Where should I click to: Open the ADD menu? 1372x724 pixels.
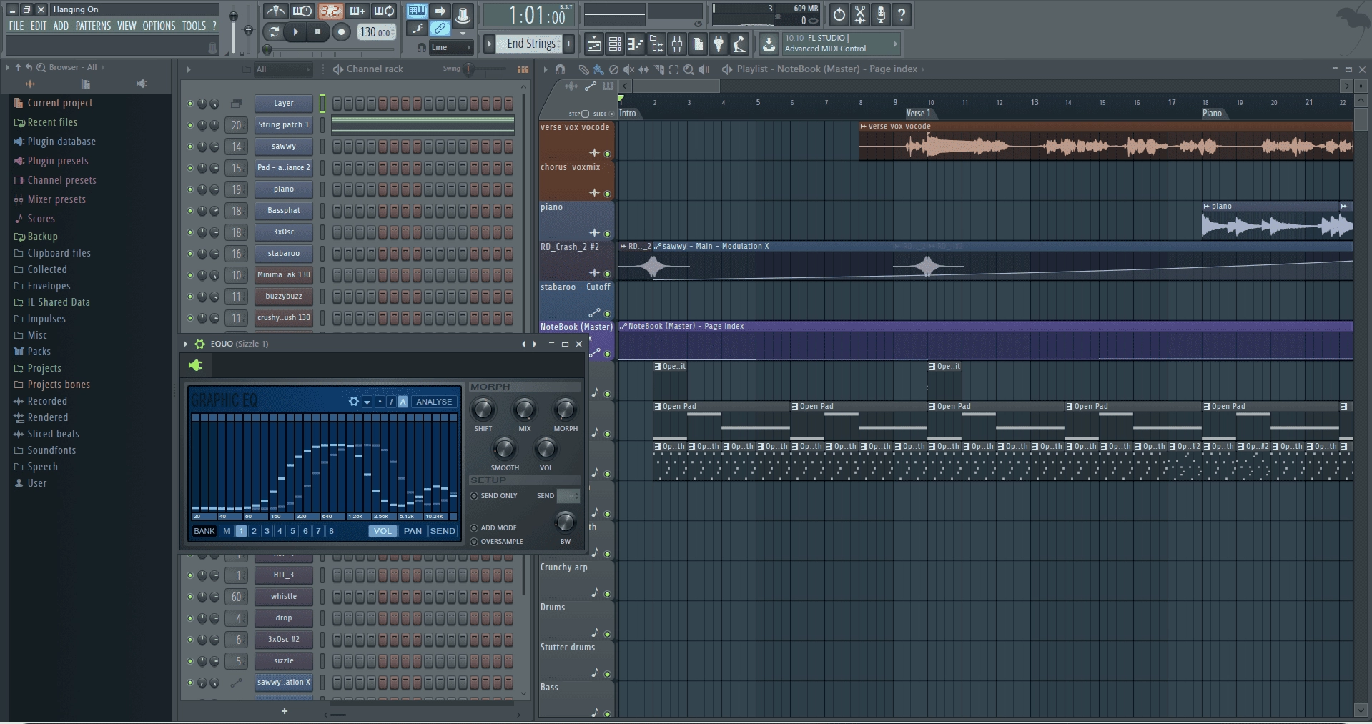61,26
